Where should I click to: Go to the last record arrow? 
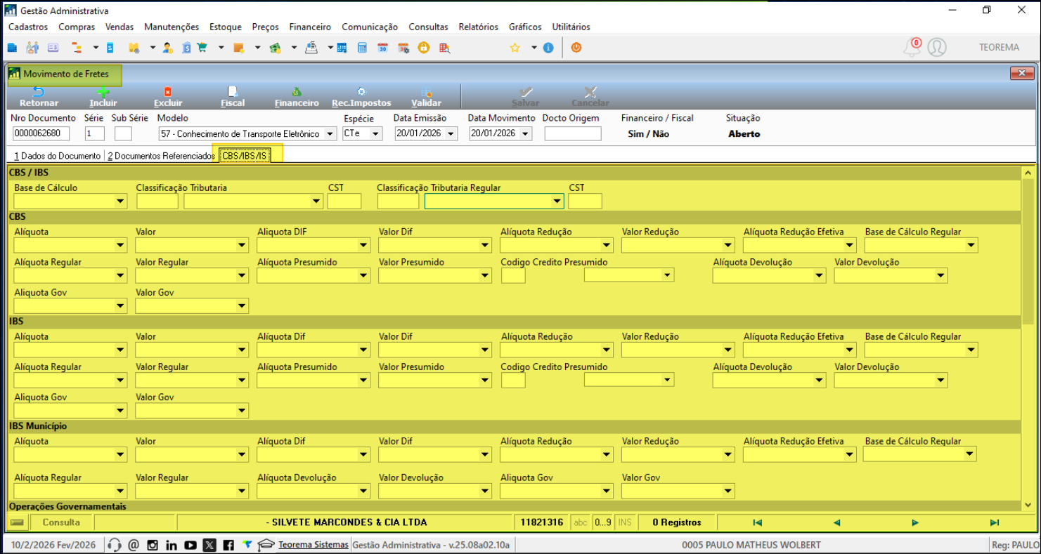point(994,522)
